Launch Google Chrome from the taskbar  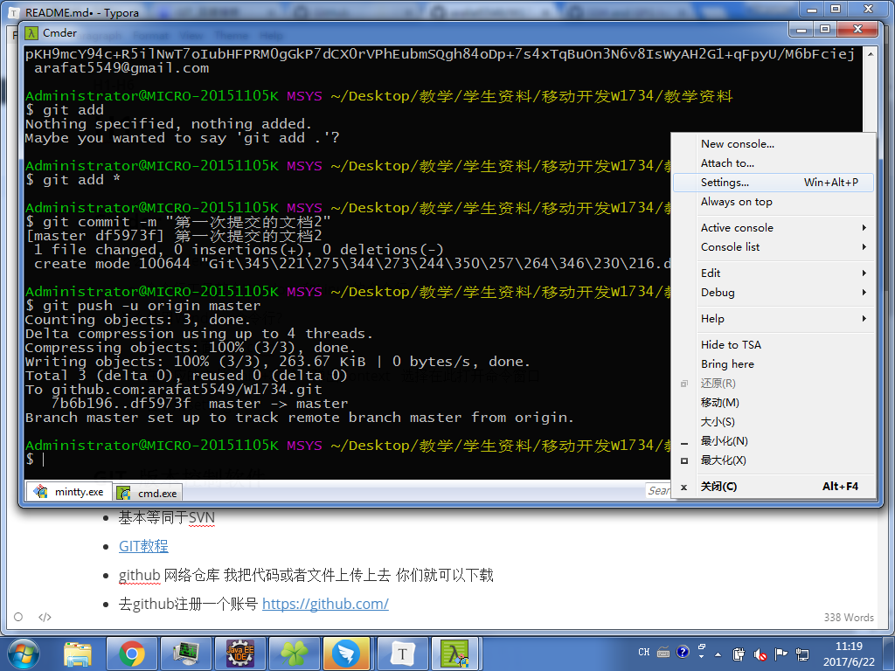[132, 654]
